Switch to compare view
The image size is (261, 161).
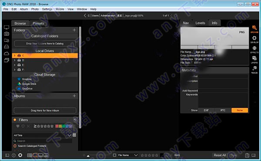coord(46,155)
